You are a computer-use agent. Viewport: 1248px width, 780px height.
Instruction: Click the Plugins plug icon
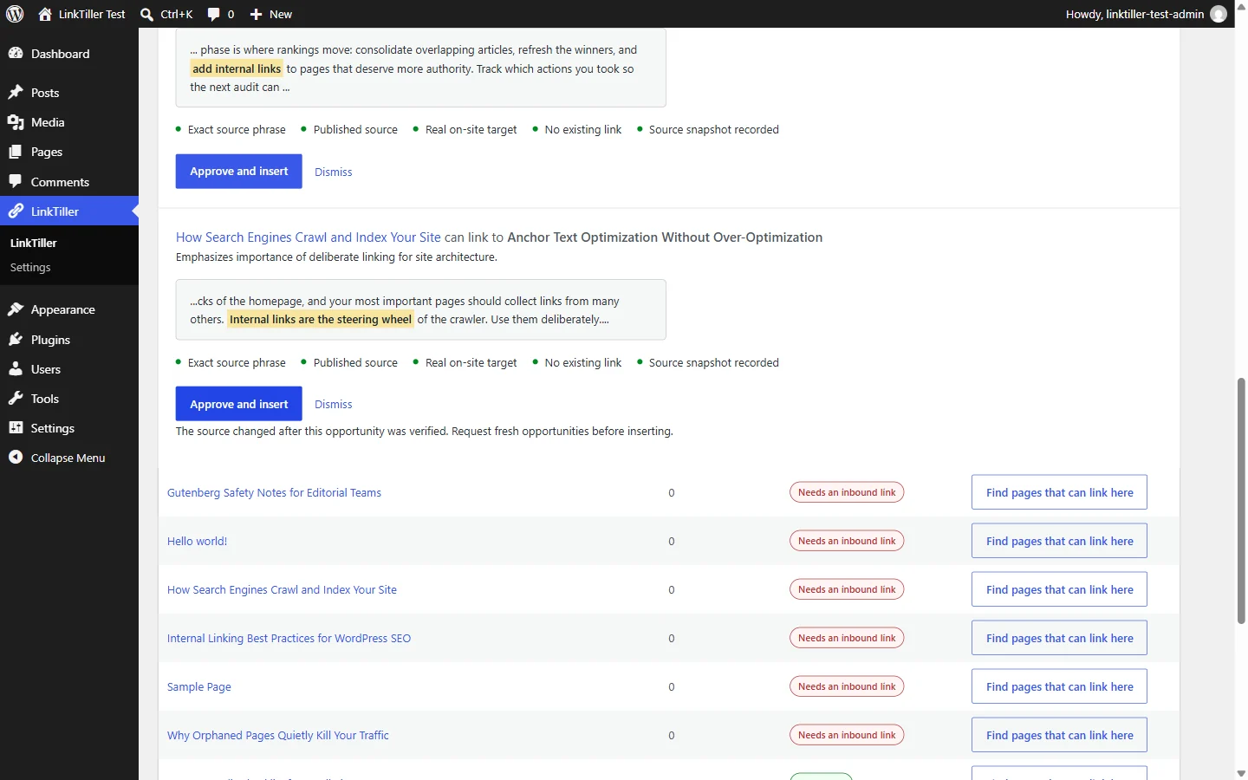(16, 340)
